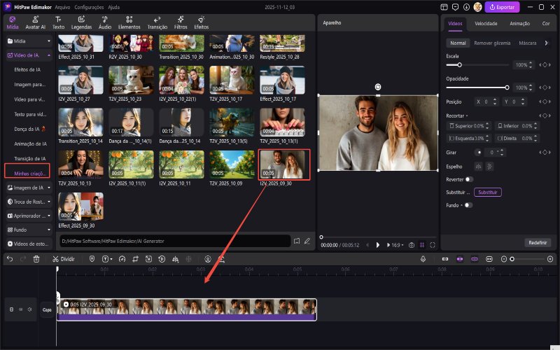The image size is (560, 350).
Task: Expand the Imagem de IA section
Action: click(x=28, y=188)
